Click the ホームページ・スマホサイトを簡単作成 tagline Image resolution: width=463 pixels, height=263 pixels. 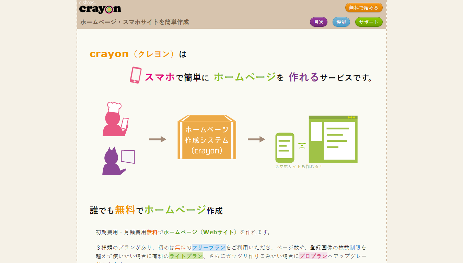(x=135, y=22)
